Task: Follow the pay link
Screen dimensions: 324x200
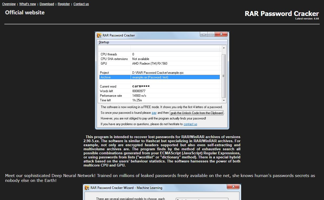Action: [154, 113]
